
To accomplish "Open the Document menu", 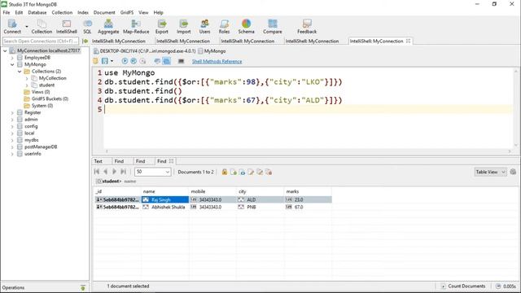I will coord(104,12).
